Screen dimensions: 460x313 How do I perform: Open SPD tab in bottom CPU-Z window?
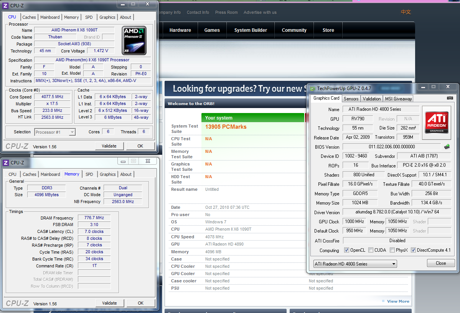(89, 174)
